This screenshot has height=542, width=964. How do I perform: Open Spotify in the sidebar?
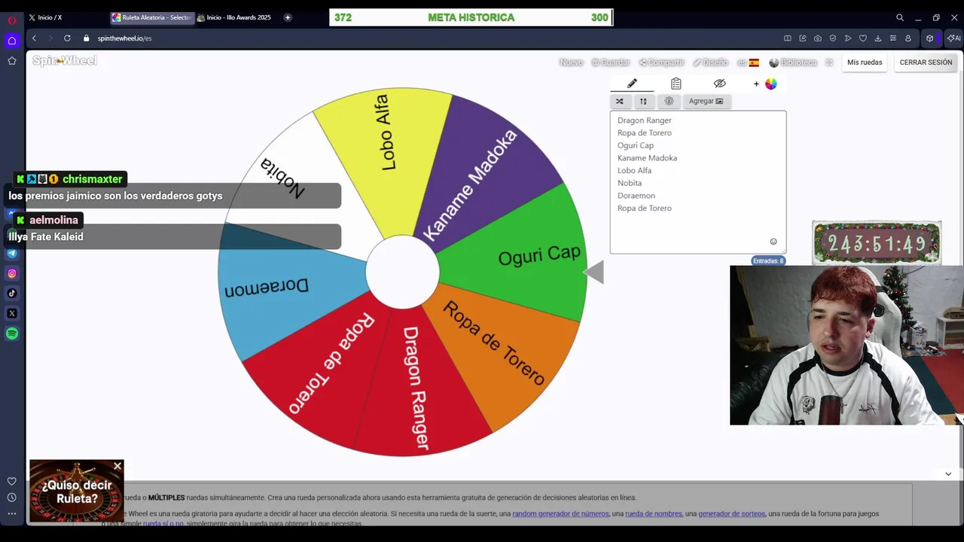click(x=12, y=333)
